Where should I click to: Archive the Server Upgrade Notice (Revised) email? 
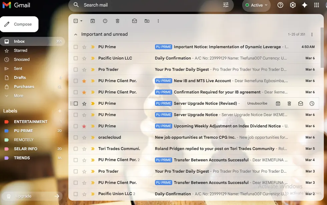click(278, 104)
